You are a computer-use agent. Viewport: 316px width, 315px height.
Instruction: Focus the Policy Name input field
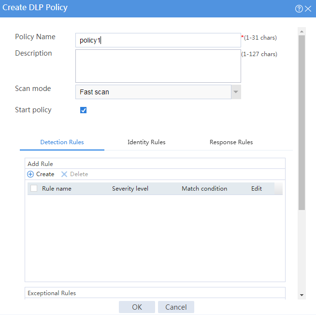158,40
